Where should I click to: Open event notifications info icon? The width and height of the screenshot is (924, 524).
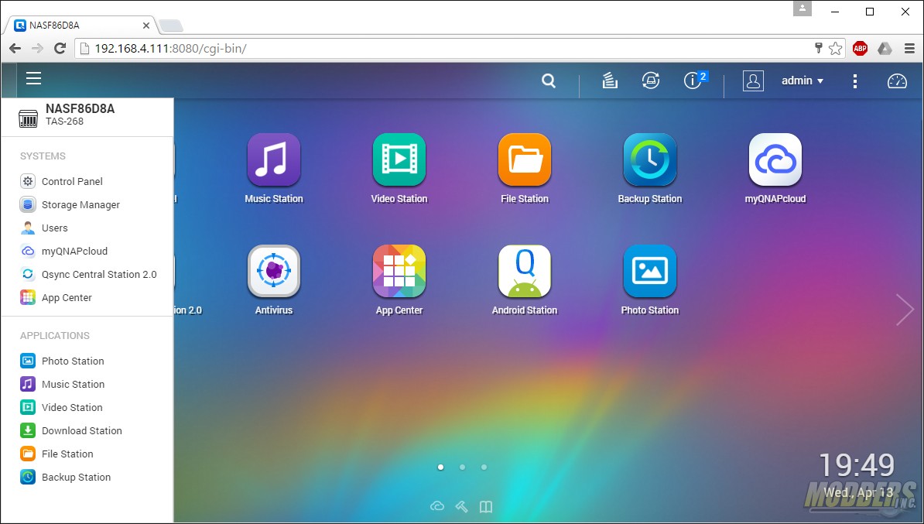point(694,80)
